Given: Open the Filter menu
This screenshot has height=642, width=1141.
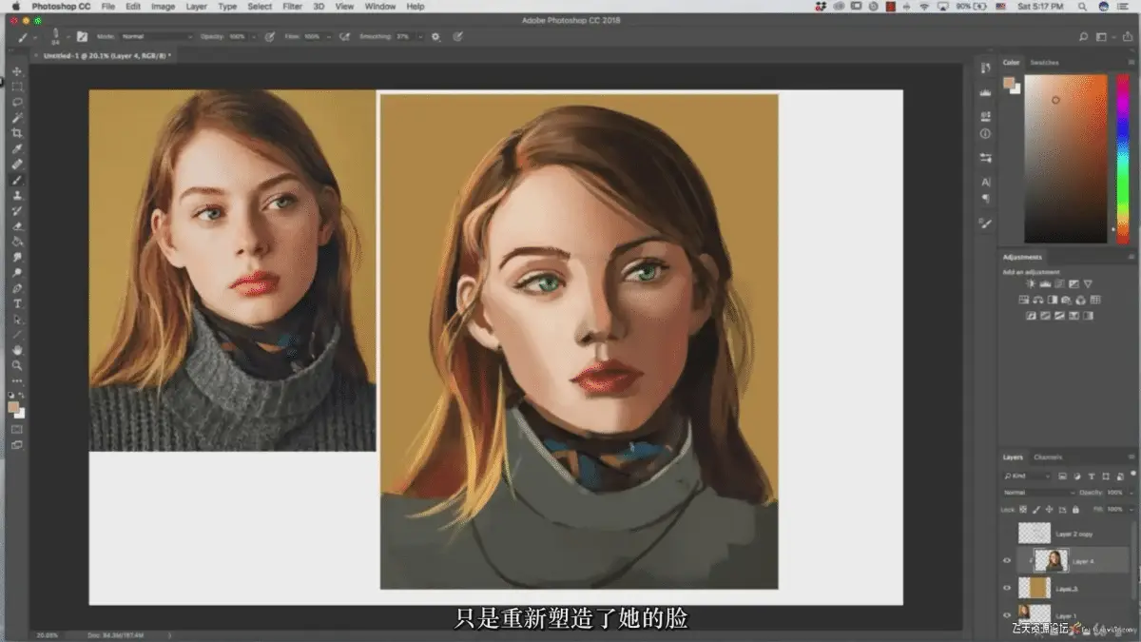Looking at the screenshot, I should coord(293,7).
